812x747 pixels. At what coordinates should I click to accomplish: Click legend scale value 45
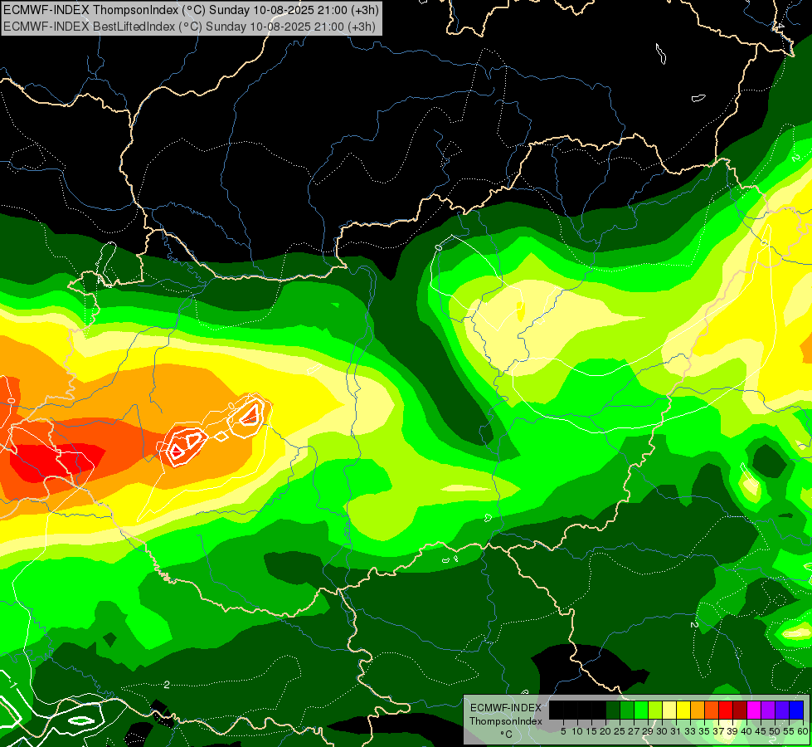pos(761,731)
